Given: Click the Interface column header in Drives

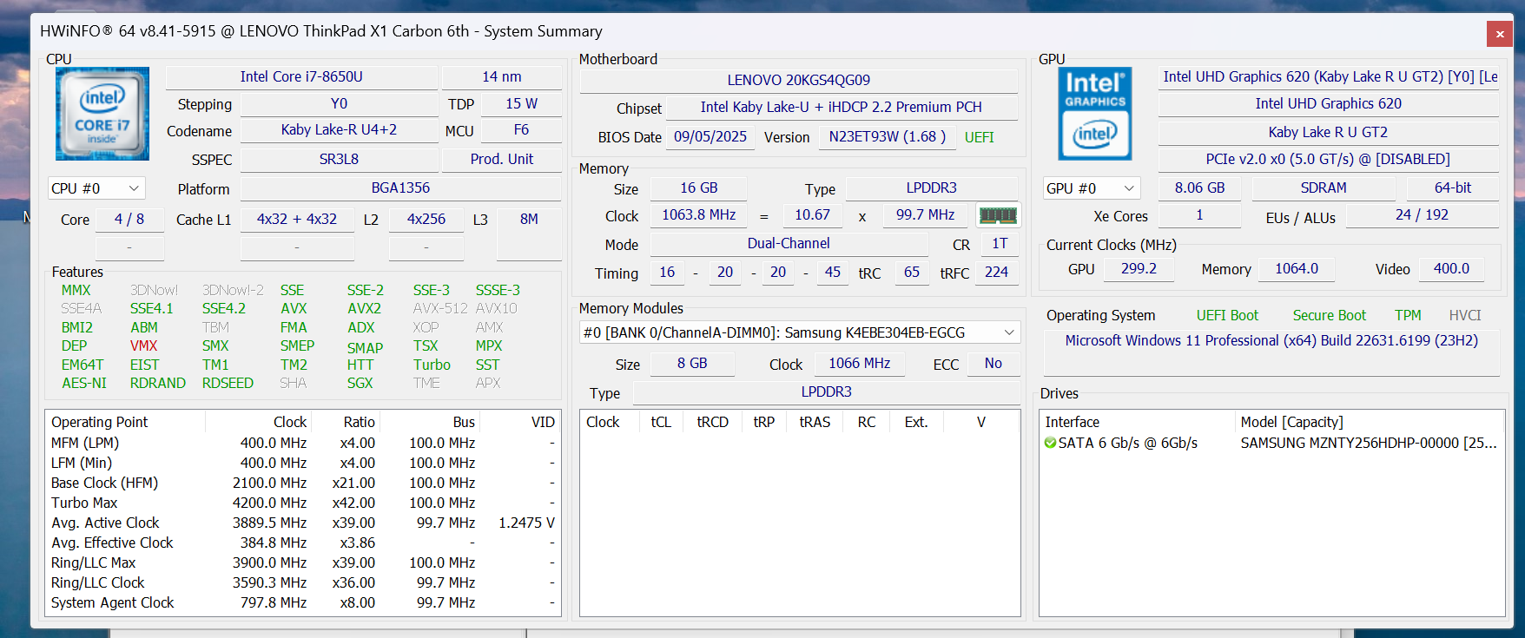Looking at the screenshot, I should (x=1138, y=422).
